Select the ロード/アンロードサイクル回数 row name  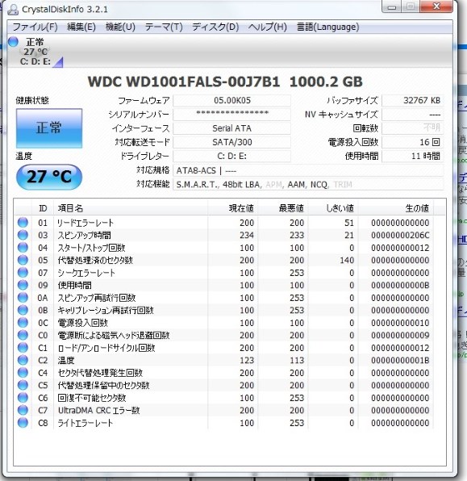click(106, 348)
